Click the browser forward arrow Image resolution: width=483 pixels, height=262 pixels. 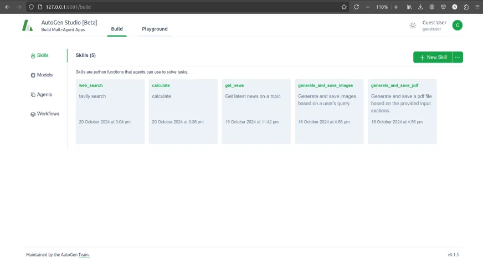click(x=19, y=7)
